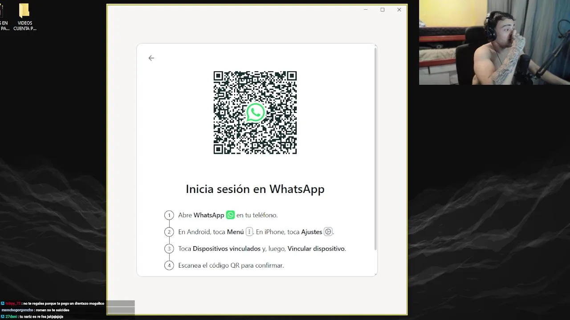
Task: Click the webcam overlay of the streamer
Action: (494, 42)
